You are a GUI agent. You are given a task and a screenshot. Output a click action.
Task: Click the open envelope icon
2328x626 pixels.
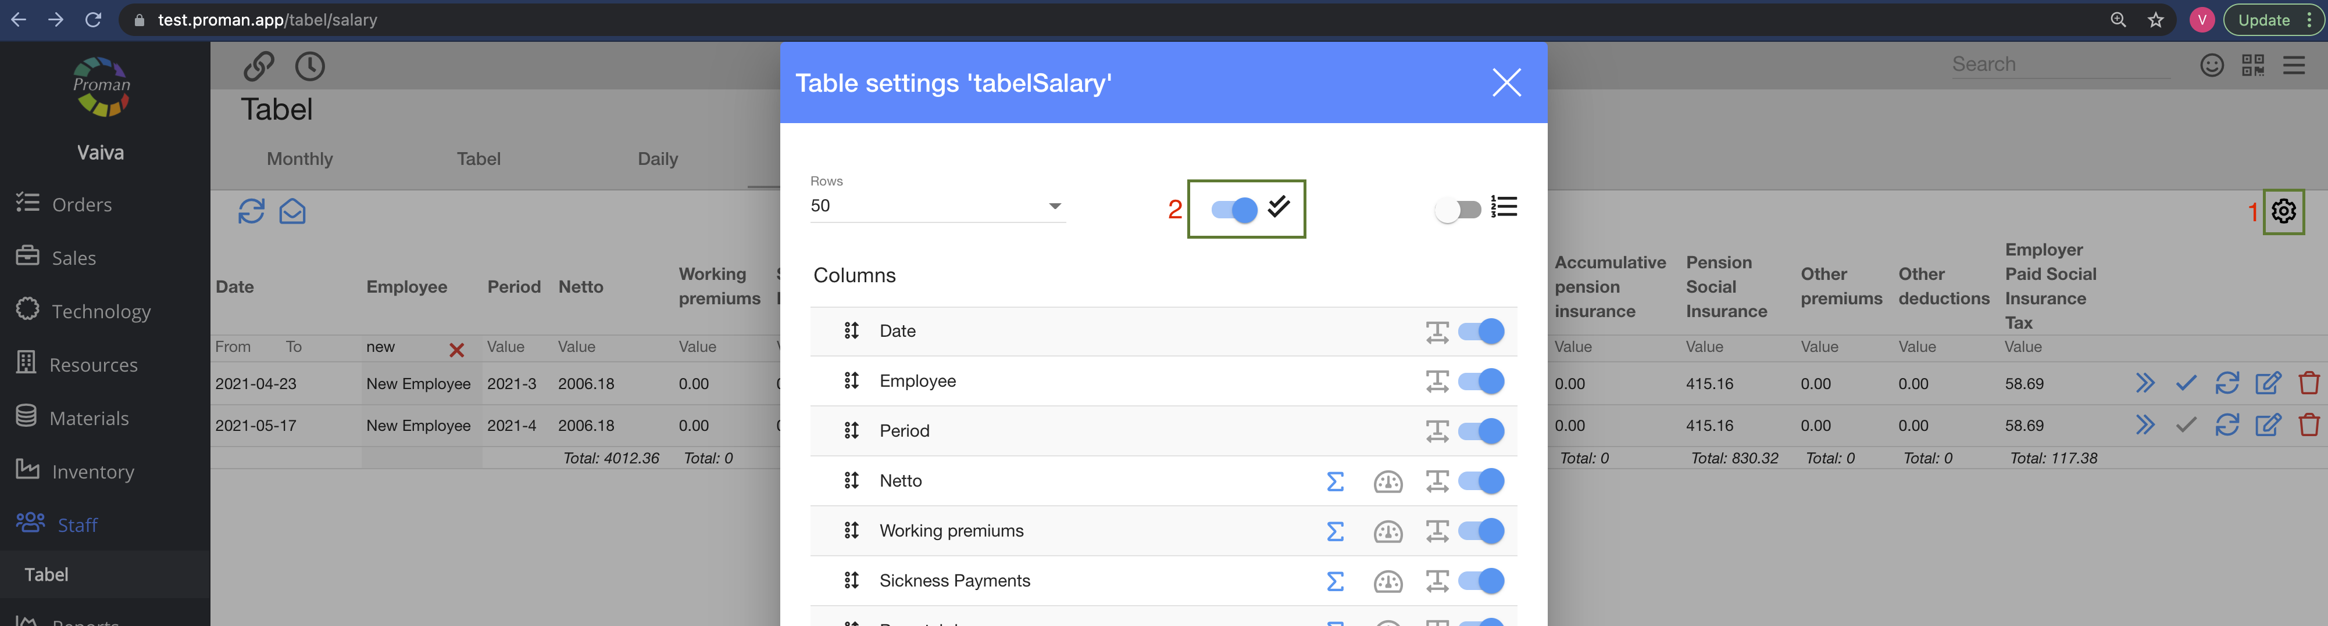(x=292, y=212)
